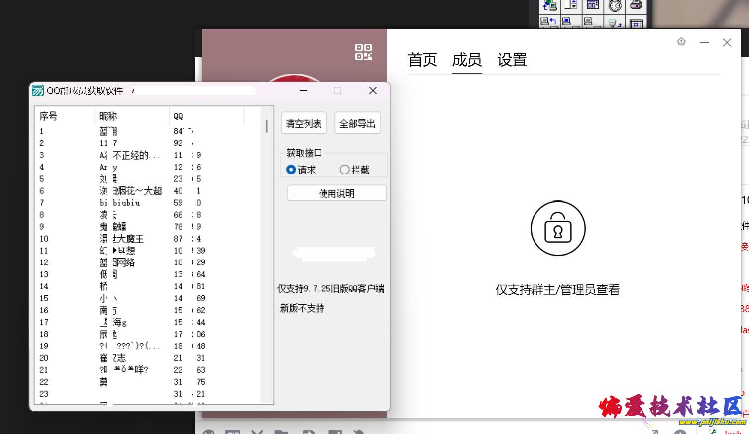Click the member list vertical scrollbar thumb

267,126
